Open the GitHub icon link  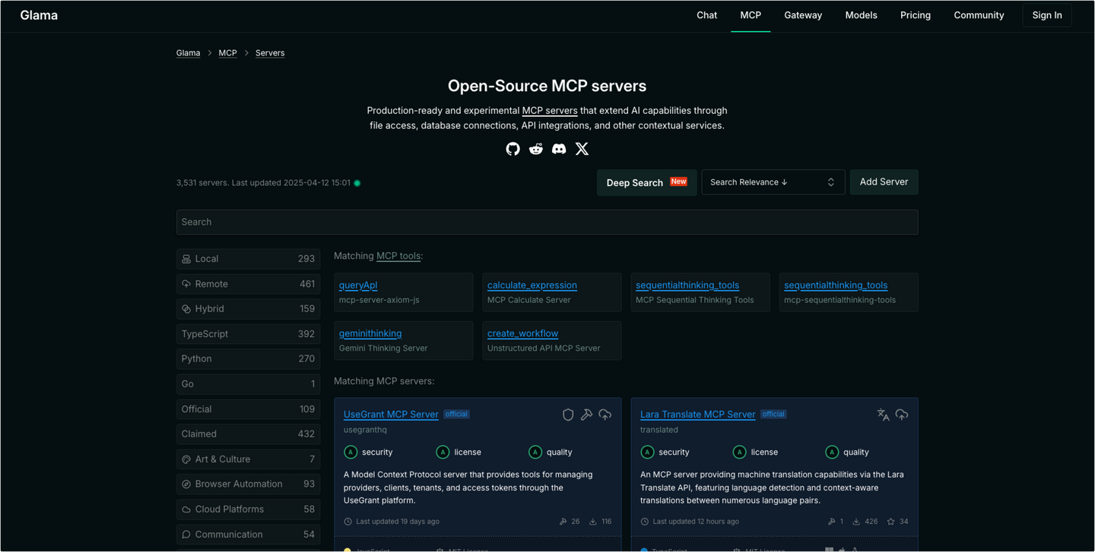(513, 149)
